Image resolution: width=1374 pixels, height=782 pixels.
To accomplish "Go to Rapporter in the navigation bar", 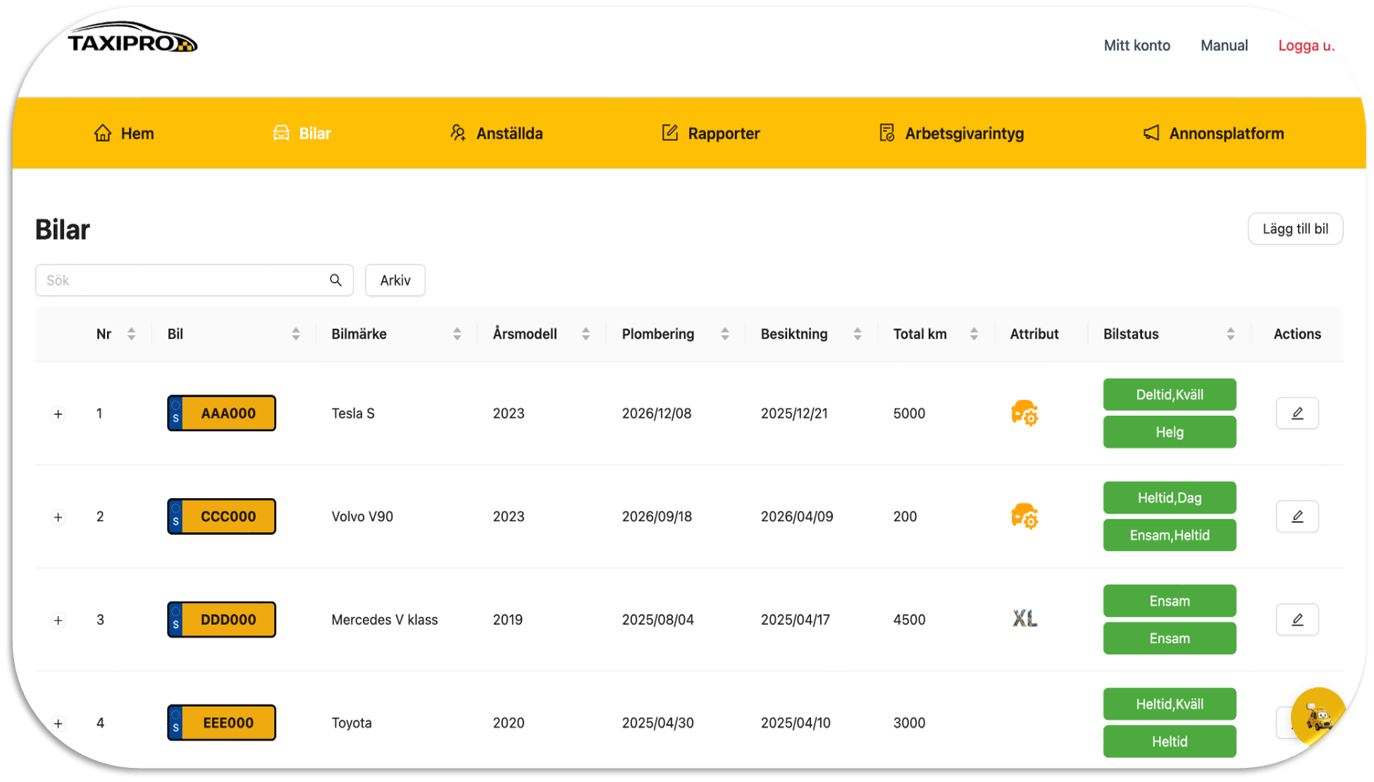I will pos(711,133).
